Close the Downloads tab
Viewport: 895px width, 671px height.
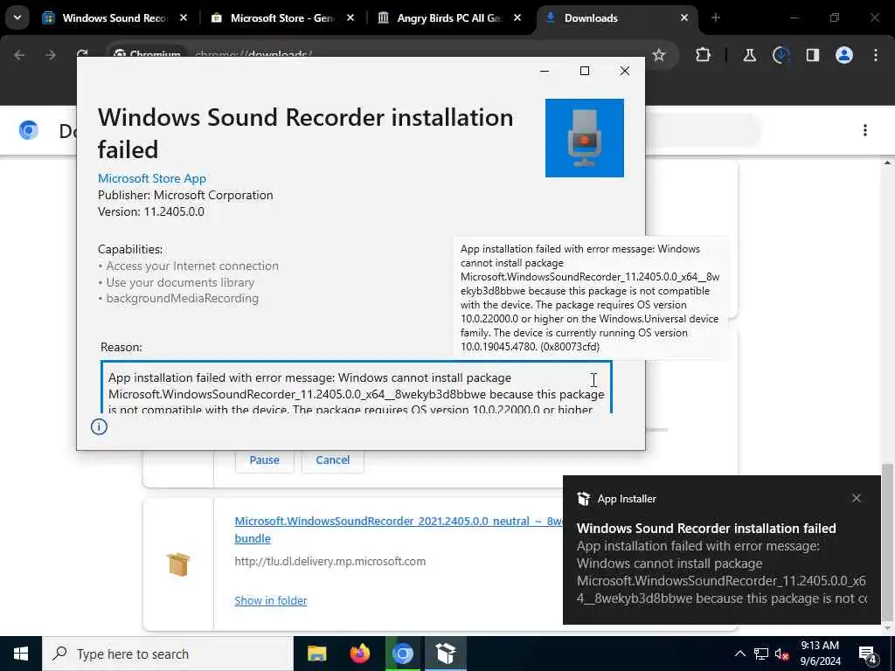click(x=684, y=18)
